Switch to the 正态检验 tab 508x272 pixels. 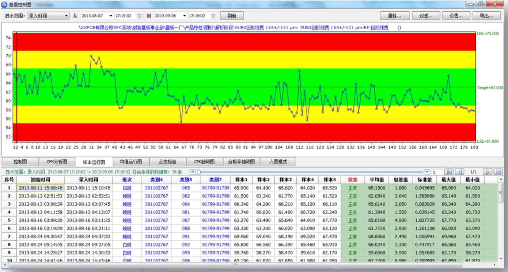click(168, 162)
